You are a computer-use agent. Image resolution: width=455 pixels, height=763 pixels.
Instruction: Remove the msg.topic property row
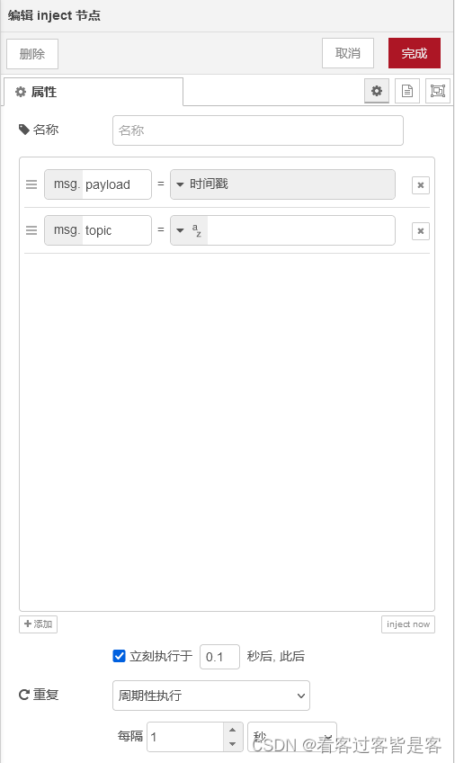click(x=421, y=230)
